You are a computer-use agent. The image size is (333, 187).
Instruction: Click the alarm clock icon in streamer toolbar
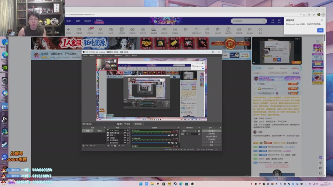coord(79,30)
